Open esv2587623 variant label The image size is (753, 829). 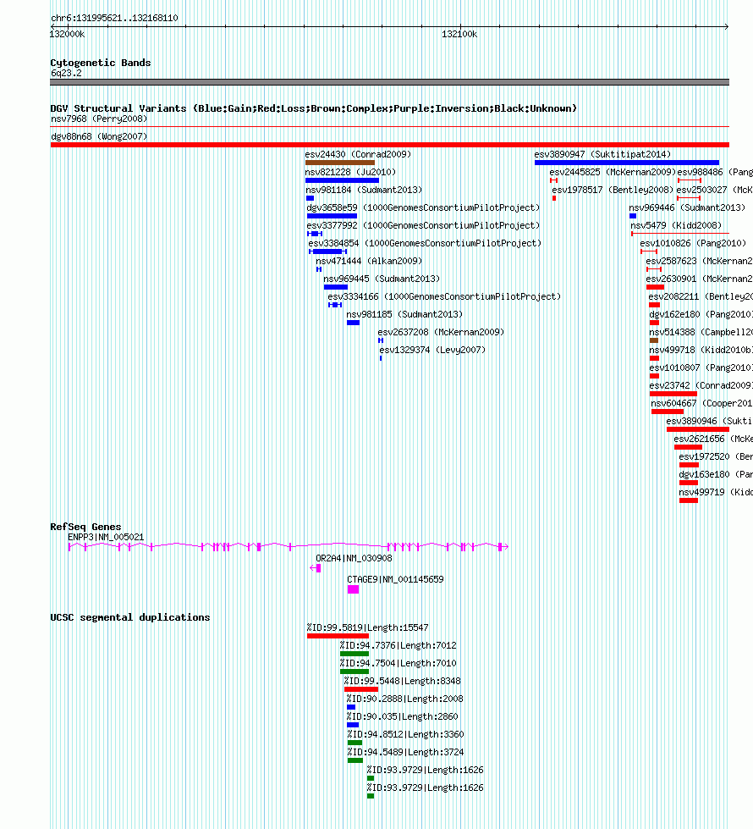[x=699, y=261]
